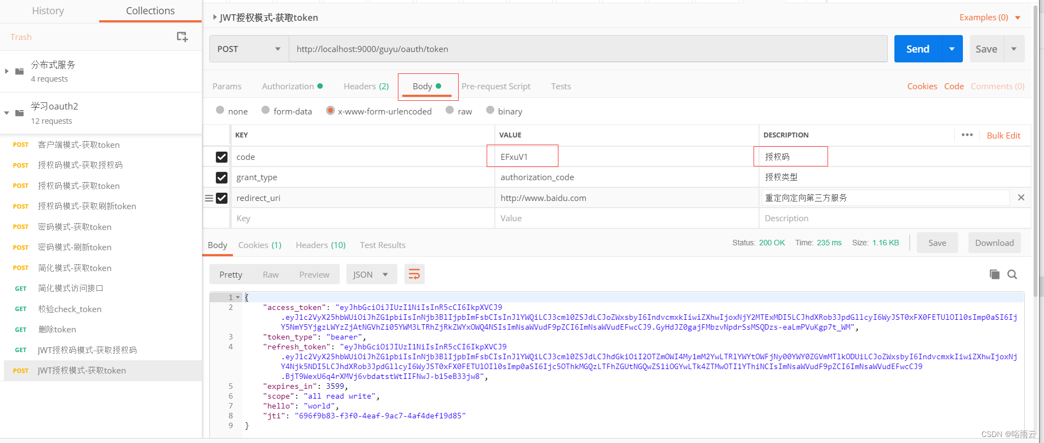Viewport: 1044px width, 443px height.
Task: Click the response Save button
Action: tap(937, 243)
